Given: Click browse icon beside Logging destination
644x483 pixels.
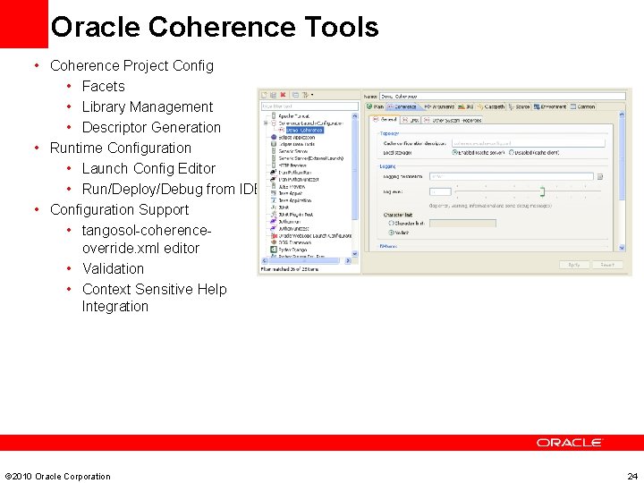Looking at the screenshot, I should [600, 176].
